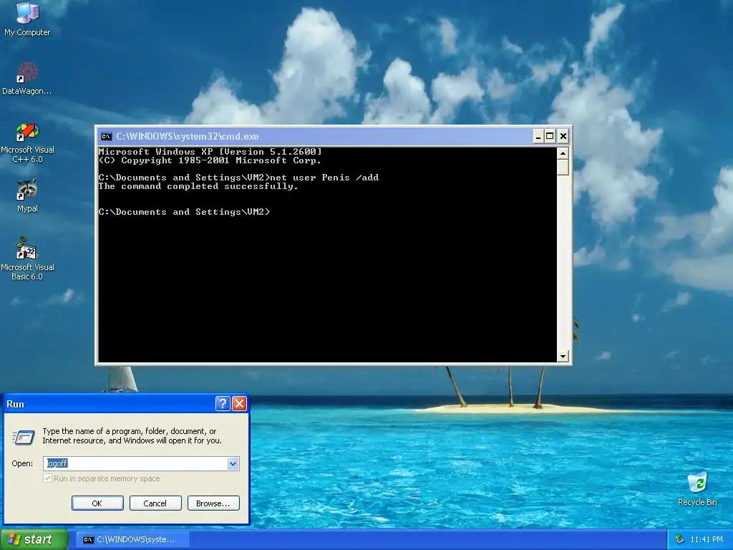Maximize the cmd.exe window
733x550 pixels.
550,137
